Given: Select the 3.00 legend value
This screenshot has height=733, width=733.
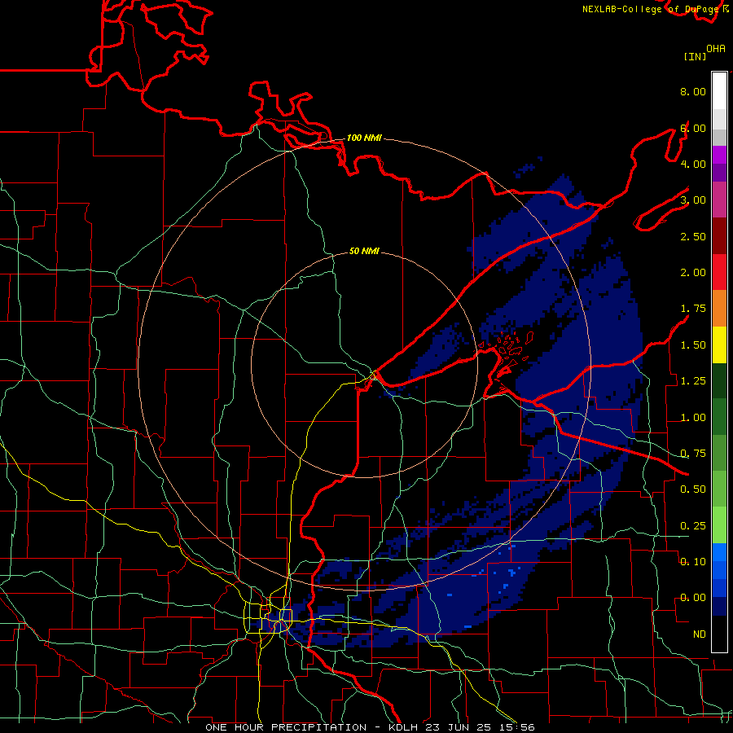Looking at the screenshot, I should [x=693, y=200].
